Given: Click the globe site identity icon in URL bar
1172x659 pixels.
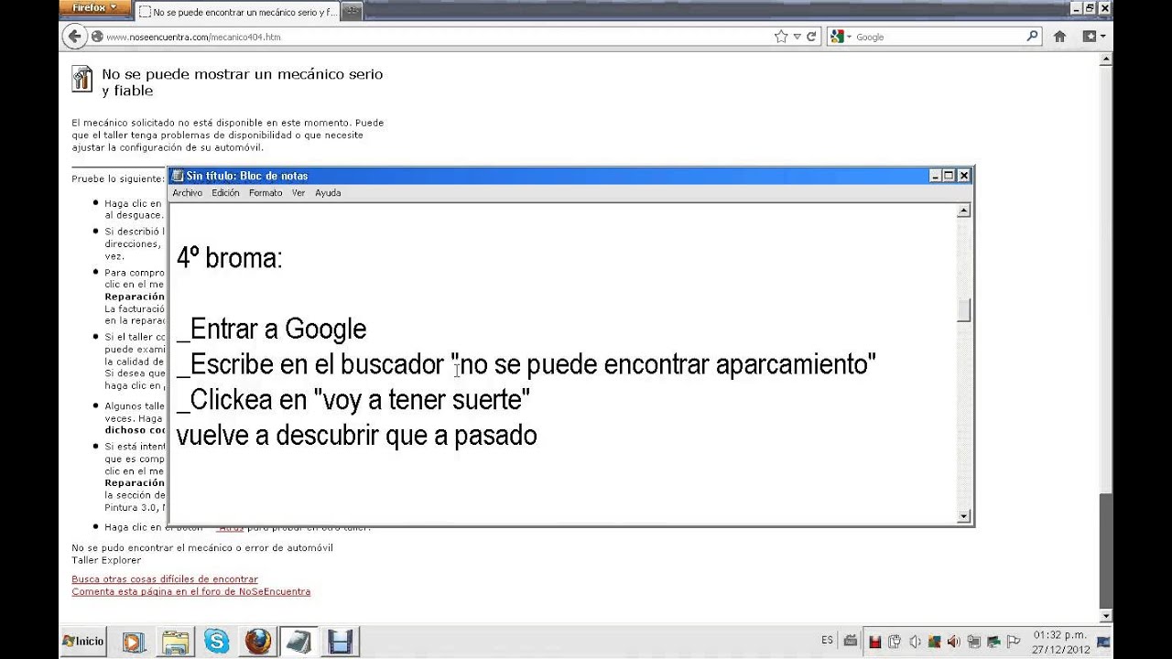Looking at the screenshot, I should click(96, 38).
